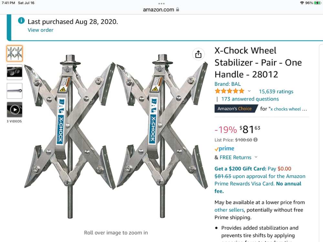Click the Prime checkmark logo
323x242 pixels.
click(224, 149)
